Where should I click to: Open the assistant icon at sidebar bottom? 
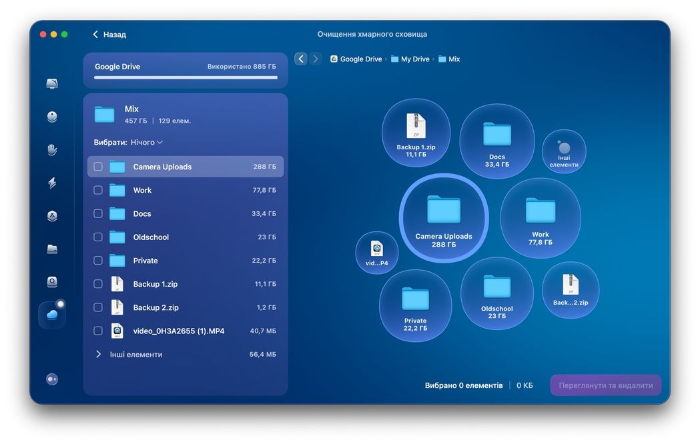pos(52,379)
